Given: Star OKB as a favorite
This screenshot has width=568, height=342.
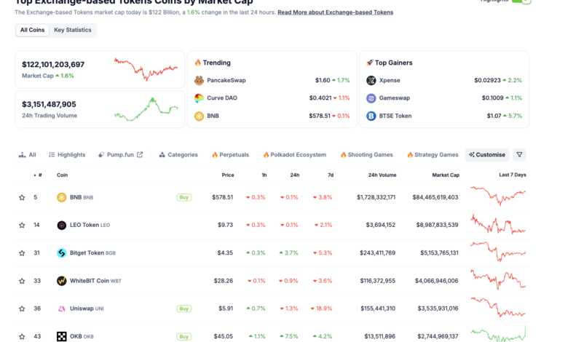Looking at the screenshot, I should [x=22, y=337].
